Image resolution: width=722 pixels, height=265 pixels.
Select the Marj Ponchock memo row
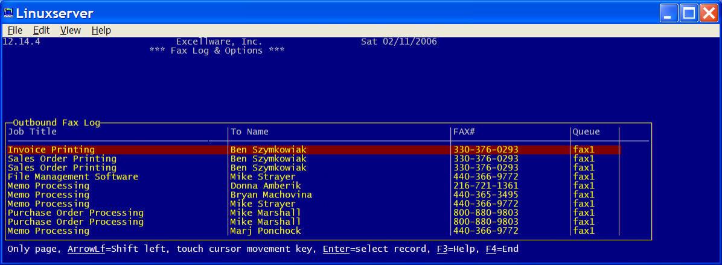click(265, 231)
